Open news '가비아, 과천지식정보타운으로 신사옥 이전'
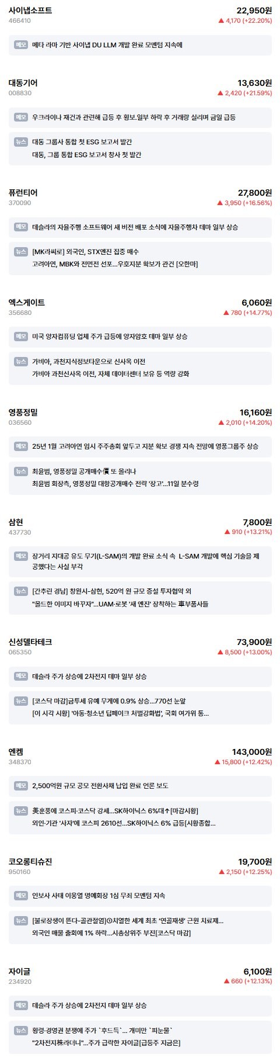 coord(89,361)
